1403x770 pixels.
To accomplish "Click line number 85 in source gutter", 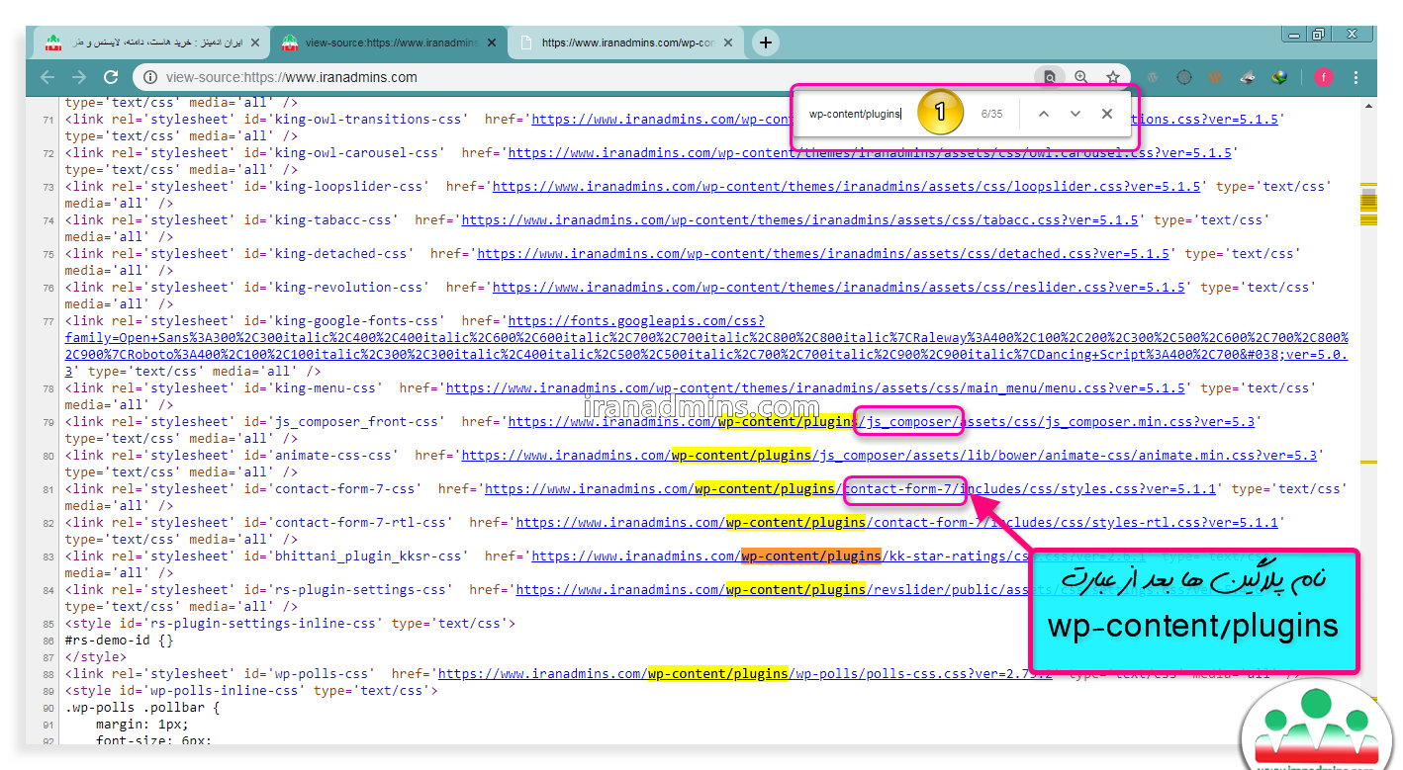I will click(47, 625).
